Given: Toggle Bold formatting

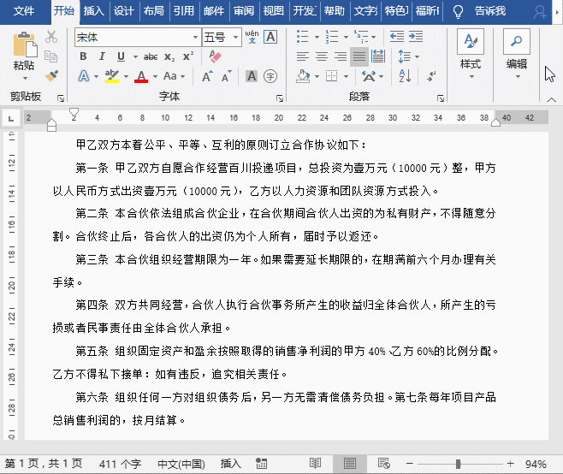Looking at the screenshot, I should pyautogui.click(x=83, y=56).
